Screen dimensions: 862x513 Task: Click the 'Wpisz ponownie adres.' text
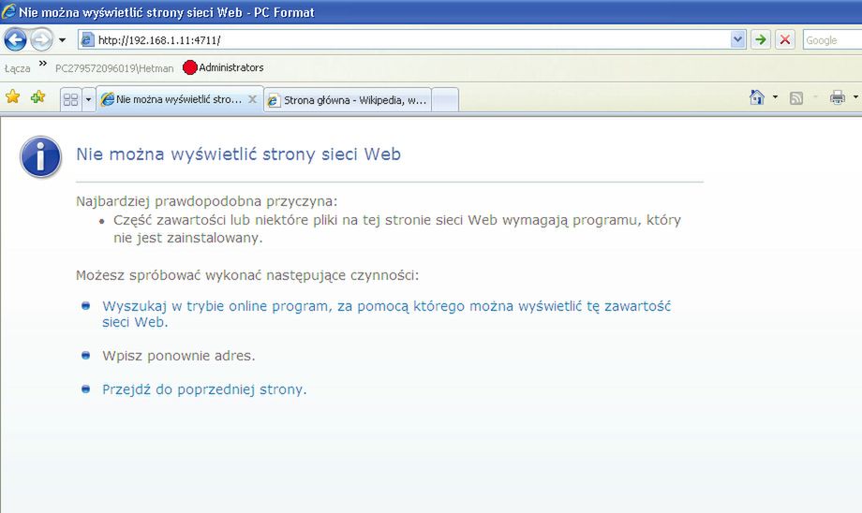click(179, 356)
